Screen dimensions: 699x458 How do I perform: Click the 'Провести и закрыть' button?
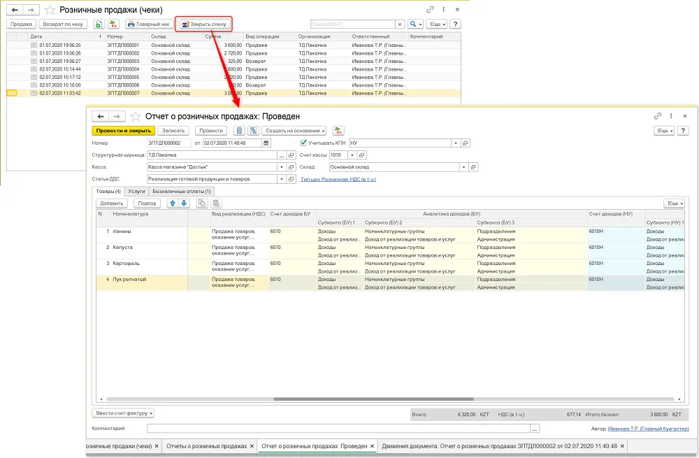point(124,131)
